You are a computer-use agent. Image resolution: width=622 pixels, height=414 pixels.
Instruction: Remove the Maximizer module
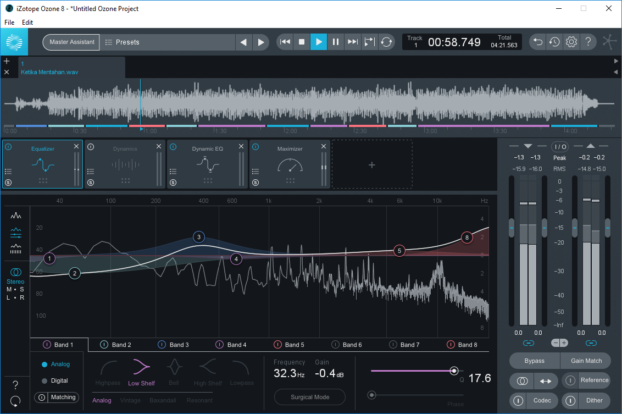point(324,146)
